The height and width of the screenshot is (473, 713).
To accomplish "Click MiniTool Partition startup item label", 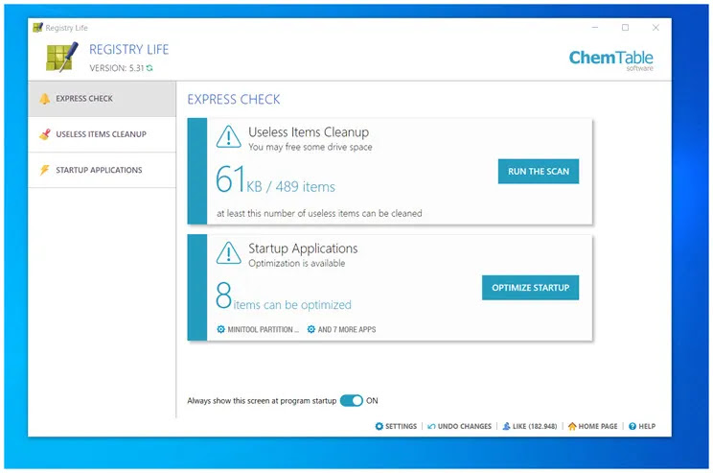I will [x=263, y=330].
